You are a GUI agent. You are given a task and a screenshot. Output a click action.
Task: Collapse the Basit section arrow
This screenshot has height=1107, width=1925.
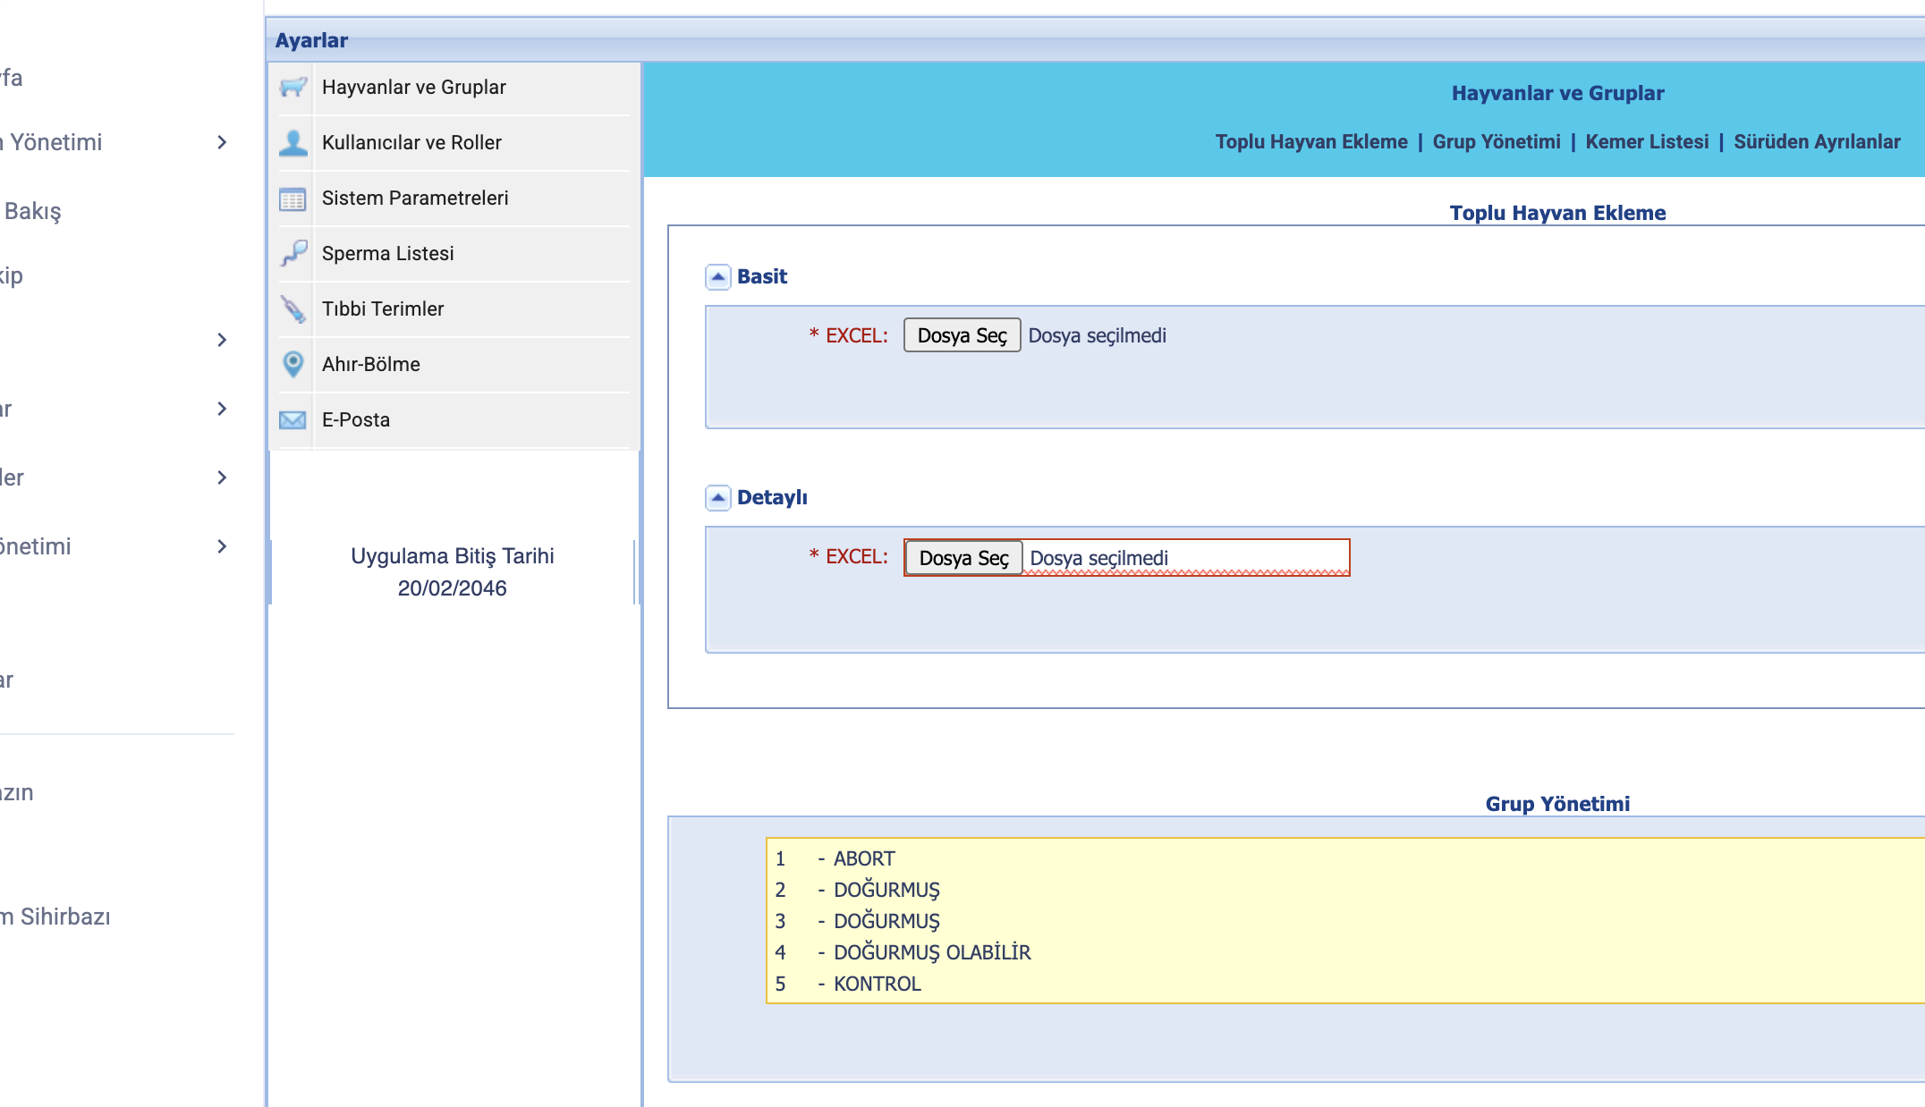point(717,277)
